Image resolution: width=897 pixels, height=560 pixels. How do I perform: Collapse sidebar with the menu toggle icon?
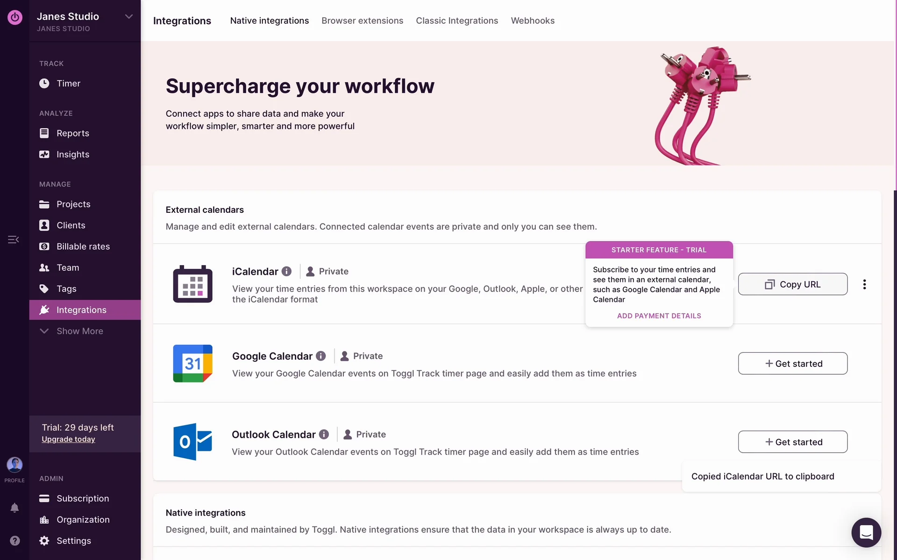click(13, 239)
